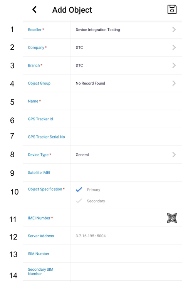
Task: Open the Branch selection chevron
Action: point(174,65)
